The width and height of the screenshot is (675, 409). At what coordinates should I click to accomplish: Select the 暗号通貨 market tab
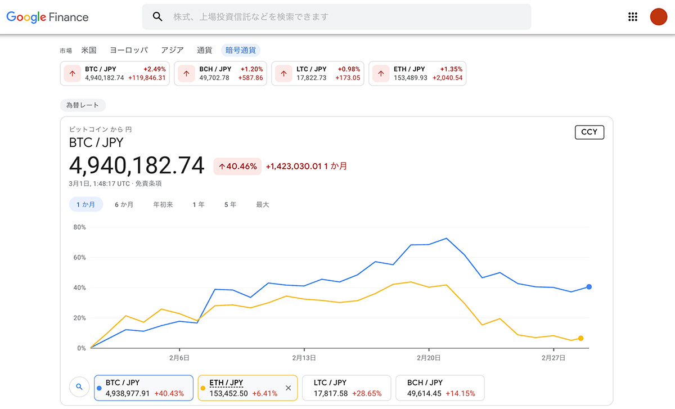click(x=241, y=50)
